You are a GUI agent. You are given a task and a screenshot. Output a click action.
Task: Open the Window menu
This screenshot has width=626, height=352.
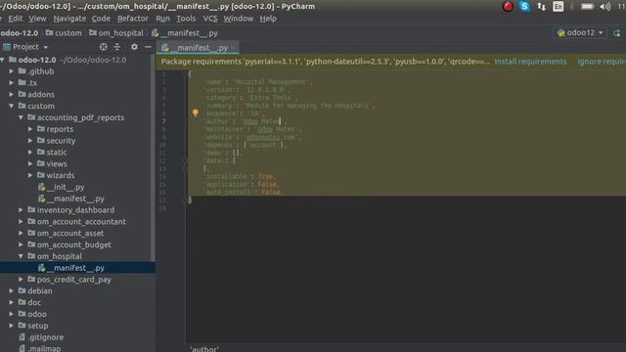(x=239, y=19)
